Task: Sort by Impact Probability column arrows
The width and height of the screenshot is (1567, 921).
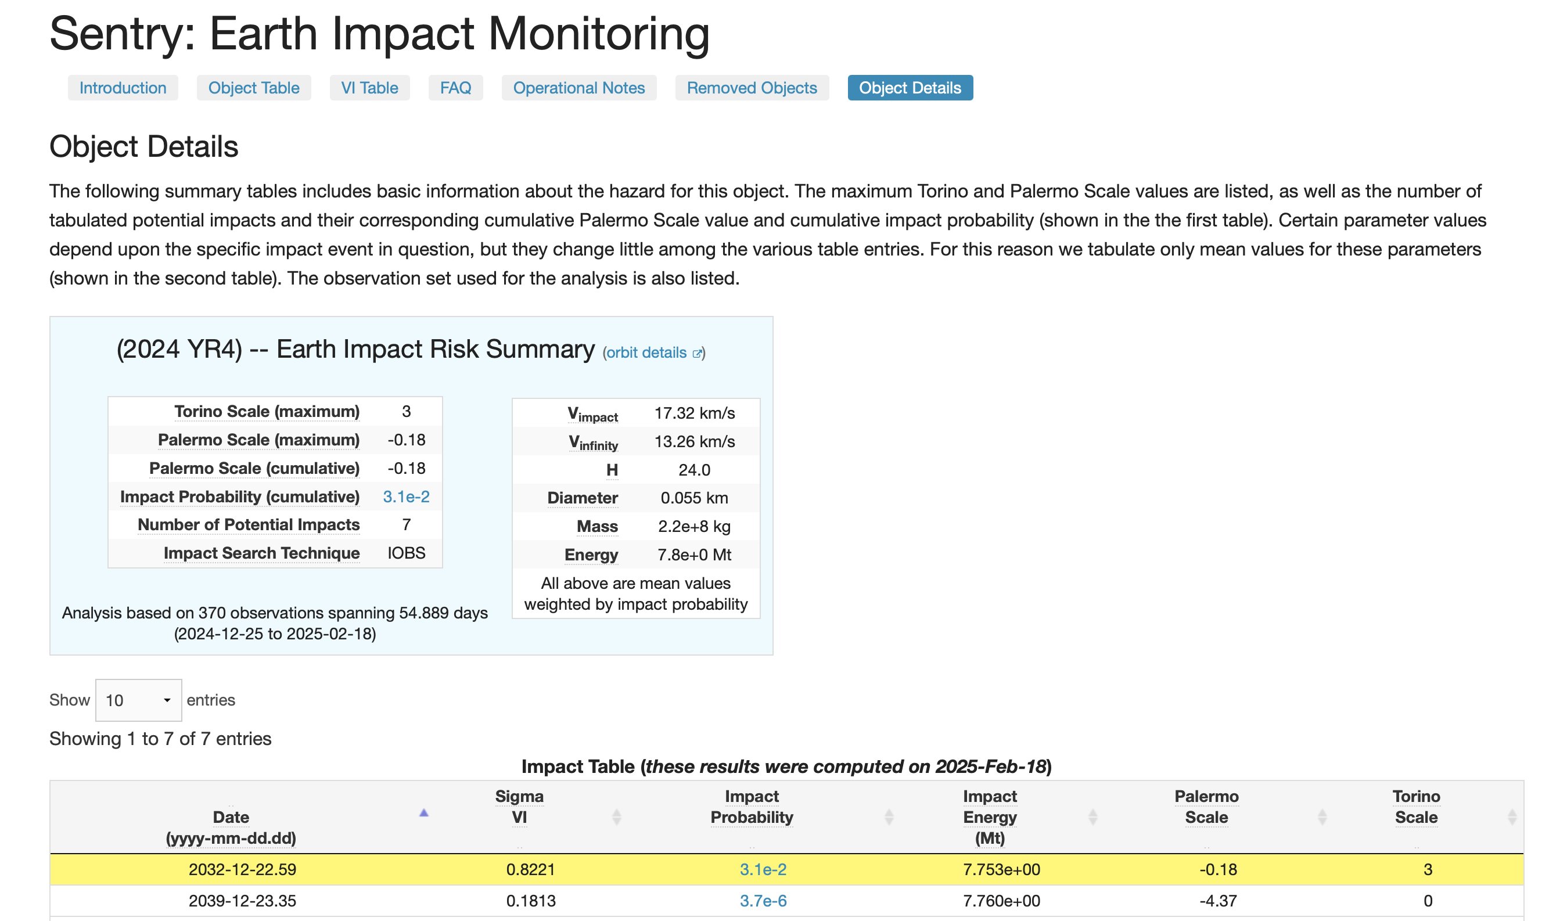Action: tap(889, 816)
